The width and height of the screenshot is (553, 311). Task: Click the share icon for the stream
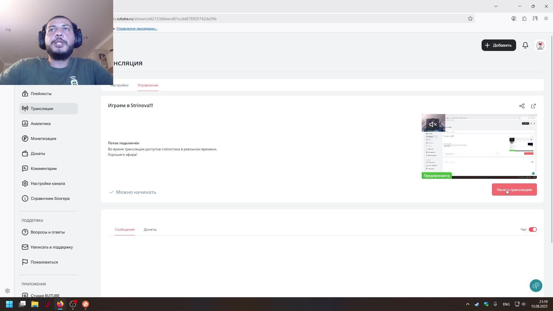coord(522,106)
